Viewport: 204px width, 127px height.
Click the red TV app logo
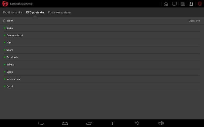[5, 4]
